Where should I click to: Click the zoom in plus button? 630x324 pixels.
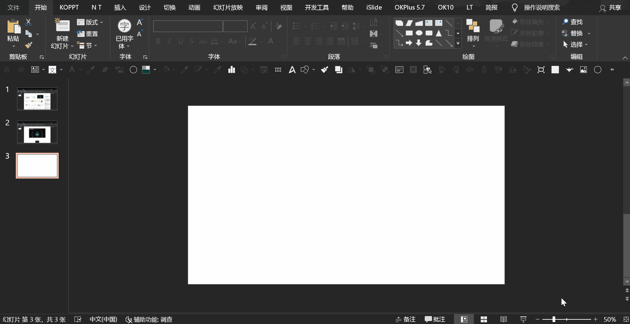click(595, 319)
